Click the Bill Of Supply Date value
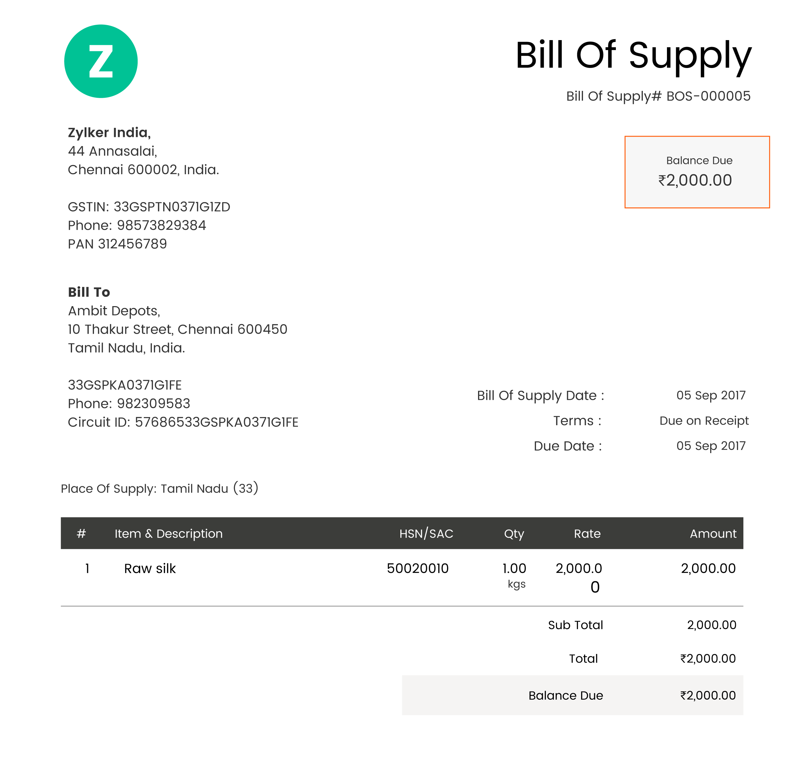791x763 pixels. pos(711,395)
